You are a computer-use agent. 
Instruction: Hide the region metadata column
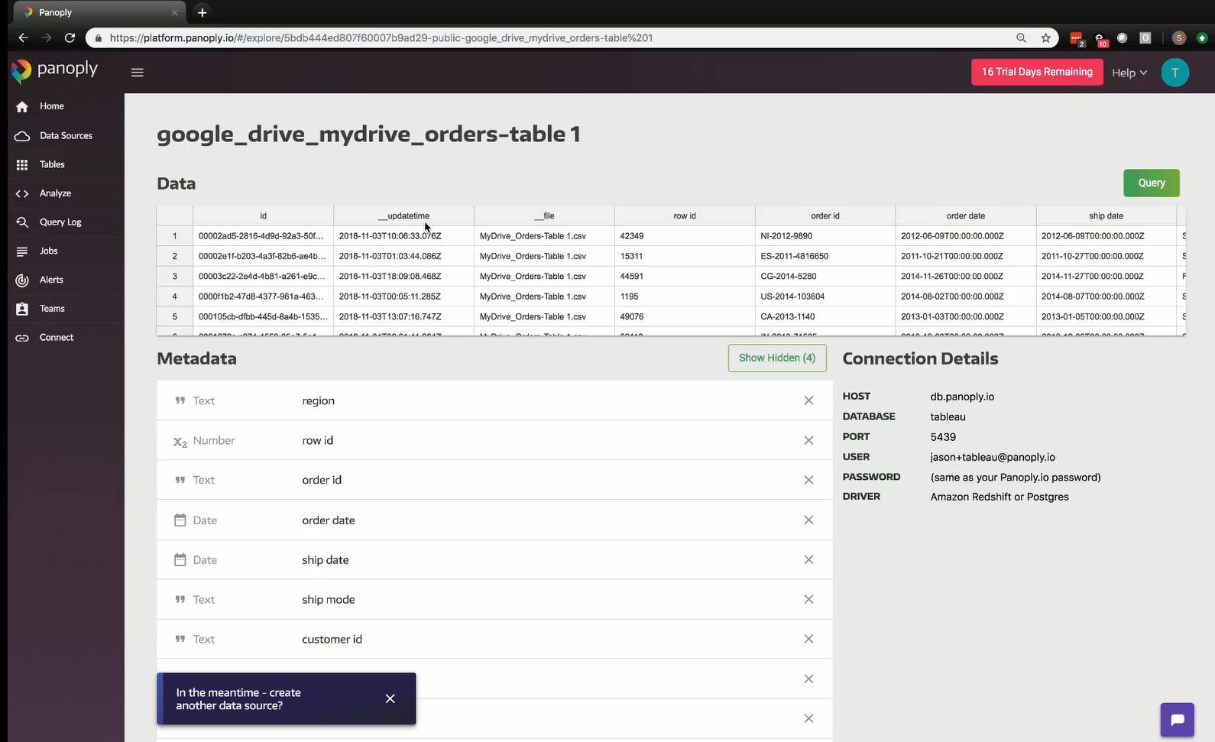(808, 400)
